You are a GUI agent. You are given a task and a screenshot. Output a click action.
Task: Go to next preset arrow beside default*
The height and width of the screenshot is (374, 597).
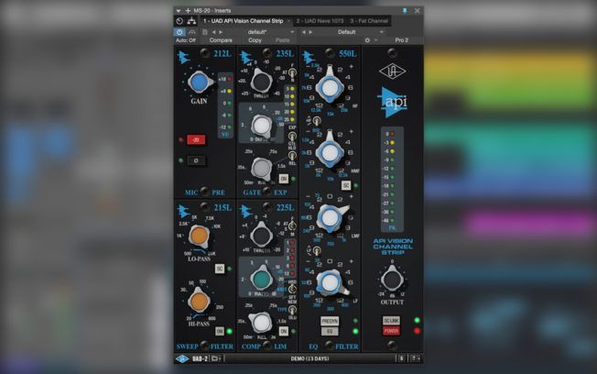coord(221,32)
